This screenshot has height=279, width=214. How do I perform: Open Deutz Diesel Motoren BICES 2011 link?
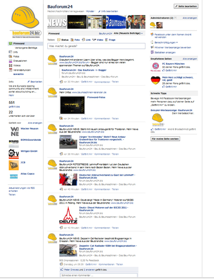pyautogui.click(x=104, y=209)
